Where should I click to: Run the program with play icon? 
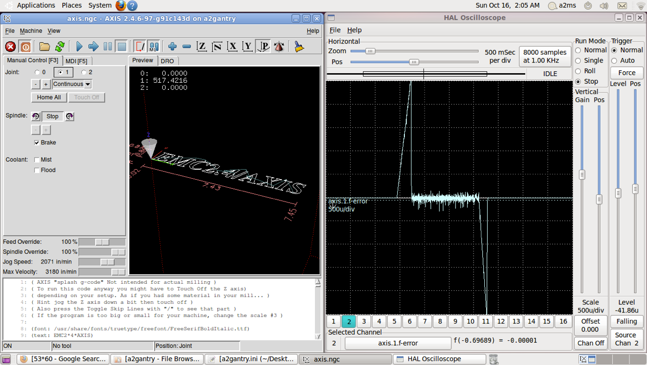[79, 46]
